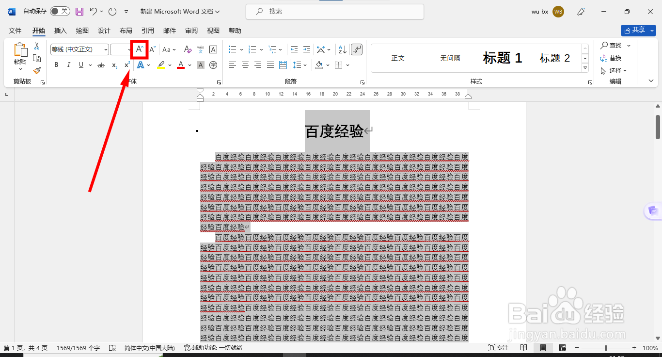Align text right
This screenshot has width=662, height=357.
pyautogui.click(x=258, y=65)
